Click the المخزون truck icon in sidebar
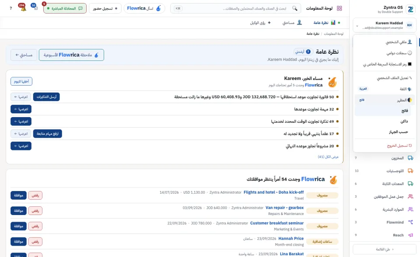 coord(410,158)
